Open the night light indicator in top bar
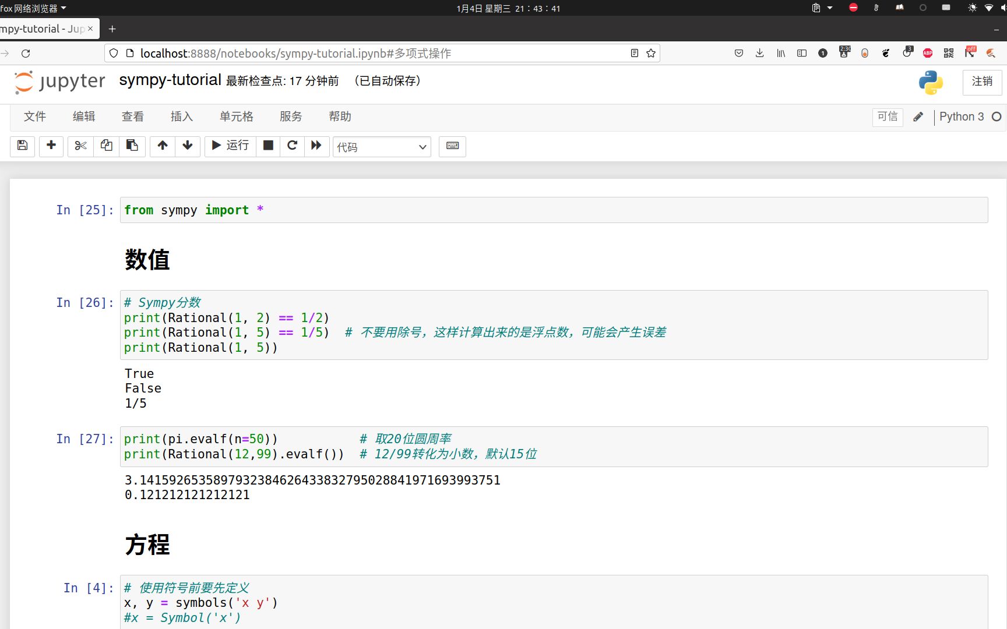Image resolution: width=1007 pixels, height=629 pixels. [972, 8]
